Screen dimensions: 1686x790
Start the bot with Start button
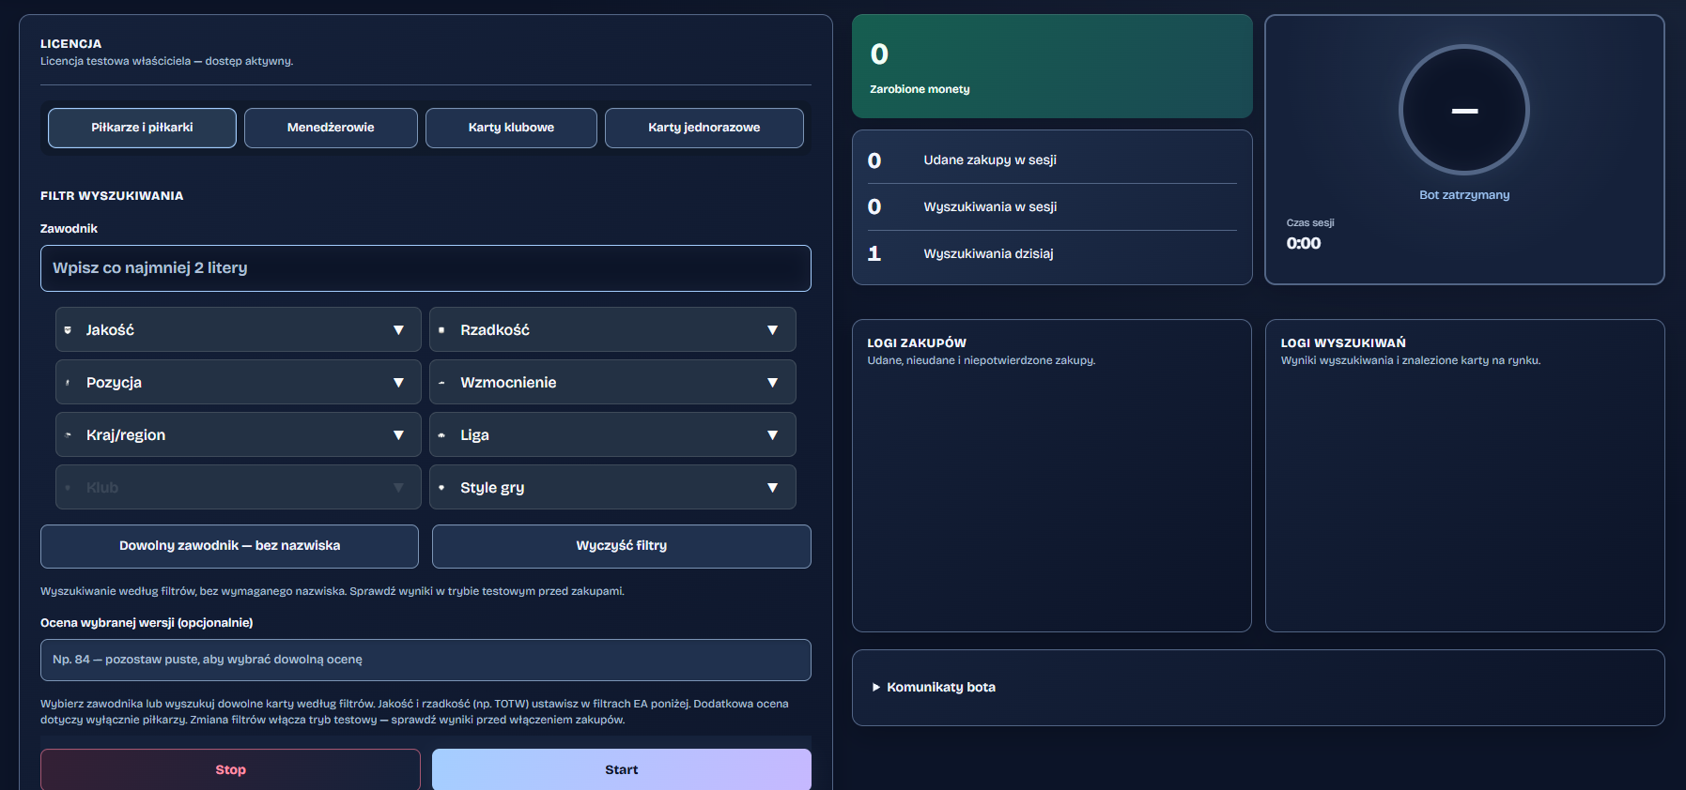click(621, 769)
